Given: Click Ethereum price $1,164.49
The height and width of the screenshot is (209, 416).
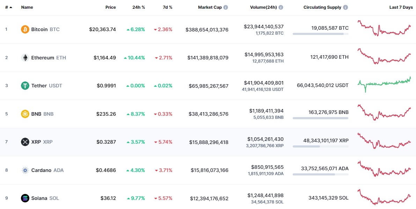Looking at the screenshot, I should pyautogui.click(x=104, y=58).
